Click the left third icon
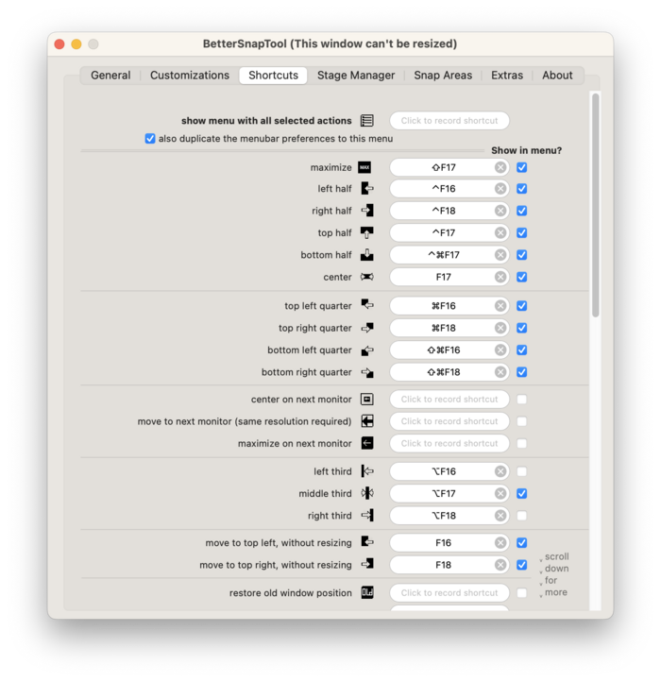 367,471
